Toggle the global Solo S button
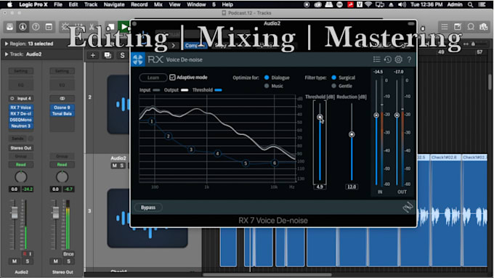 pyautogui.click(x=122, y=55)
